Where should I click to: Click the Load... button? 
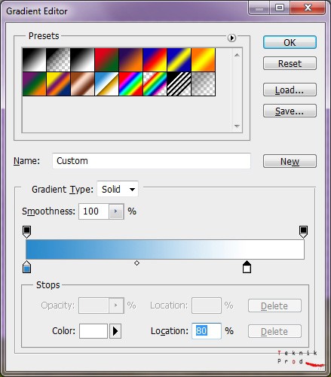(x=290, y=90)
